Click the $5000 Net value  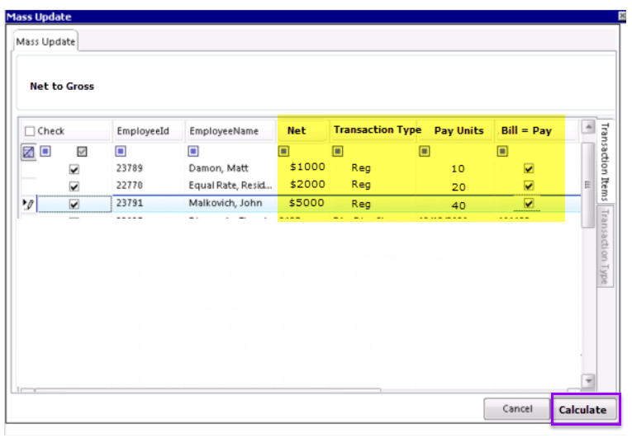306,203
